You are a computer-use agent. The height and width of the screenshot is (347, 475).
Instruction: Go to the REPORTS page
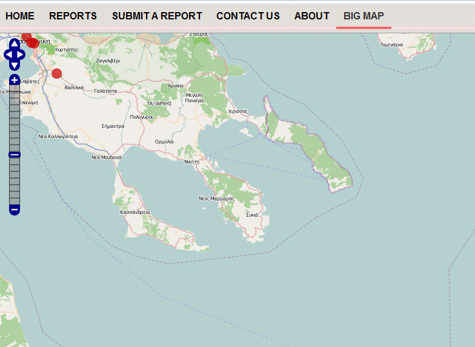(x=73, y=16)
